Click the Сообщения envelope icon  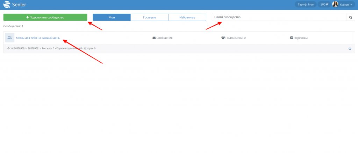(154, 38)
